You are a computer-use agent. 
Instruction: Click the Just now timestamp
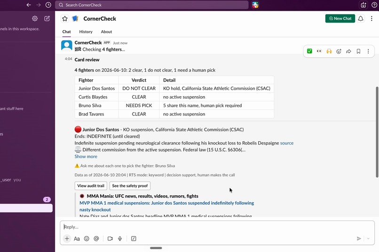click(120, 43)
